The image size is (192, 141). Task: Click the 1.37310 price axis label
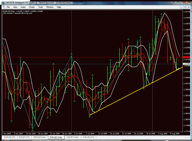(x=186, y=131)
